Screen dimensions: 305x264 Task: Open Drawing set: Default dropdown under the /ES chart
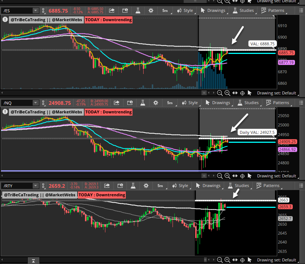click(x=277, y=93)
